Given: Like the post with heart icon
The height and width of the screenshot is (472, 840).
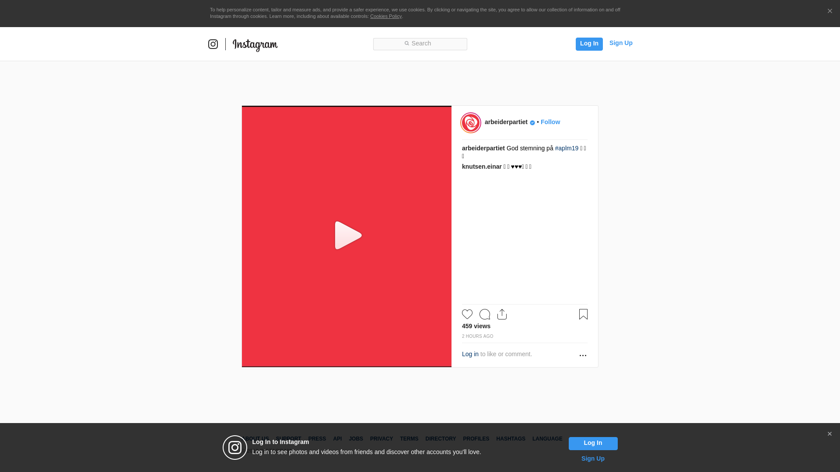Looking at the screenshot, I should pos(467,314).
